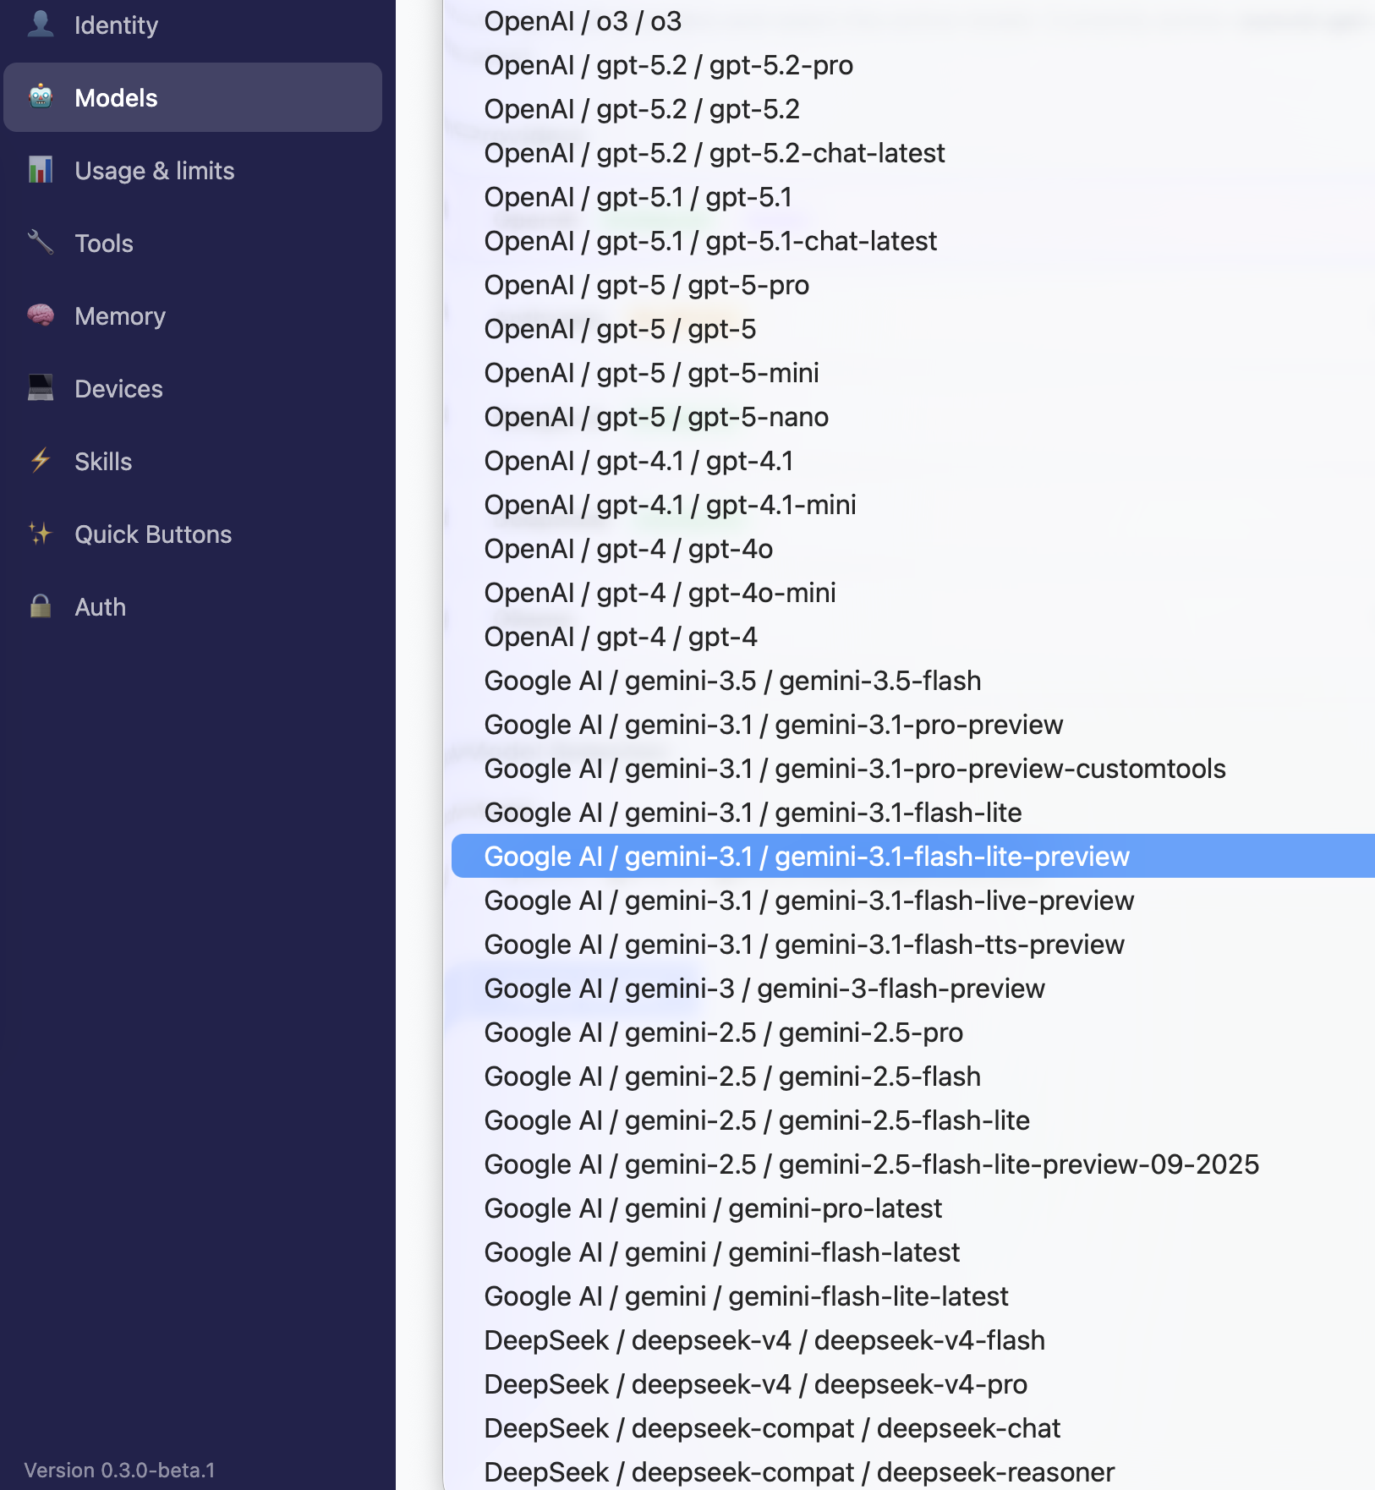Choose OpenAI gpt-5.2-pro model option
This screenshot has width=1375, height=1490.
coord(913,65)
